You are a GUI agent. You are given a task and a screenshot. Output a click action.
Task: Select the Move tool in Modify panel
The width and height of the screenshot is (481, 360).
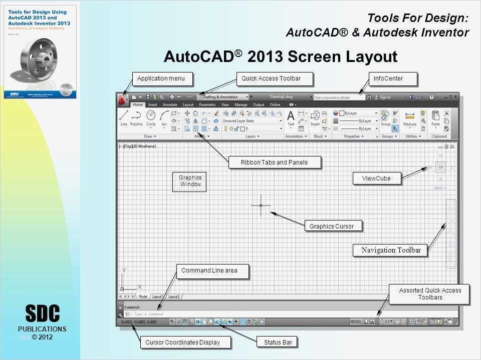pos(187,113)
